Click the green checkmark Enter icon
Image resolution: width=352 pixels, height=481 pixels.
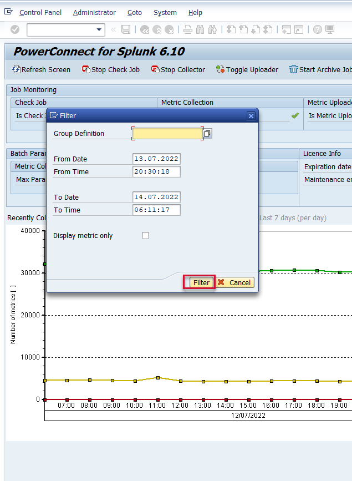click(x=15, y=30)
